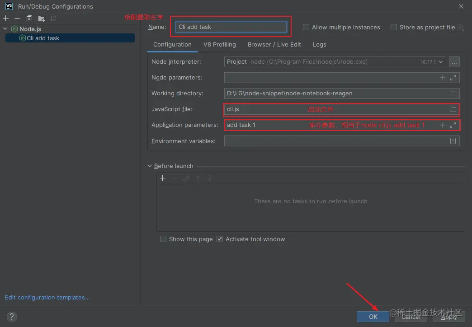Add a before launch task
Screen dimensions: 472x327
pyautogui.click(x=163, y=178)
